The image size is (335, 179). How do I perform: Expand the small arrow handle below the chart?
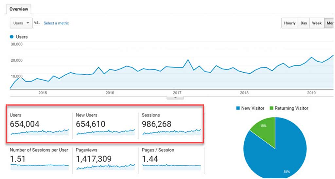(x=175, y=97)
